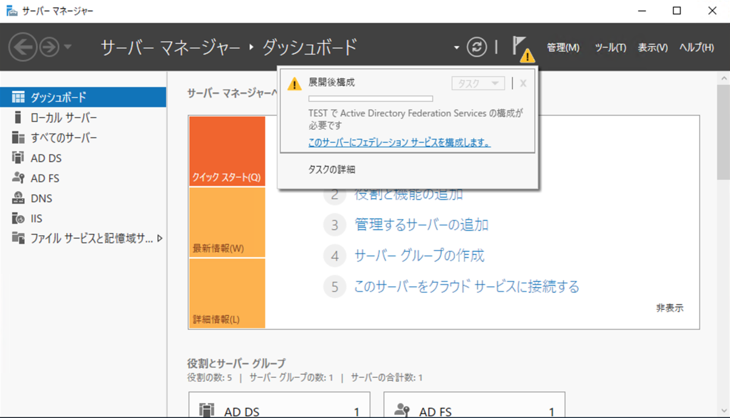Open the 管理(M) menu
Image resolution: width=730 pixels, height=418 pixels.
pos(563,47)
